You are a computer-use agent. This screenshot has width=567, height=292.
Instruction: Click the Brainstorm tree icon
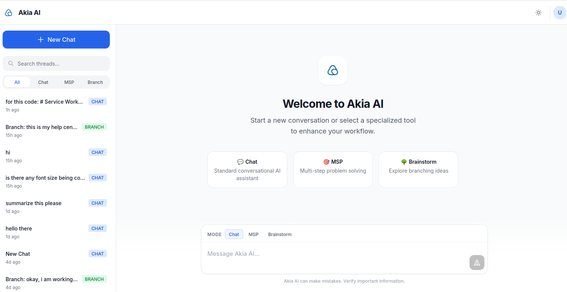(404, 161)
